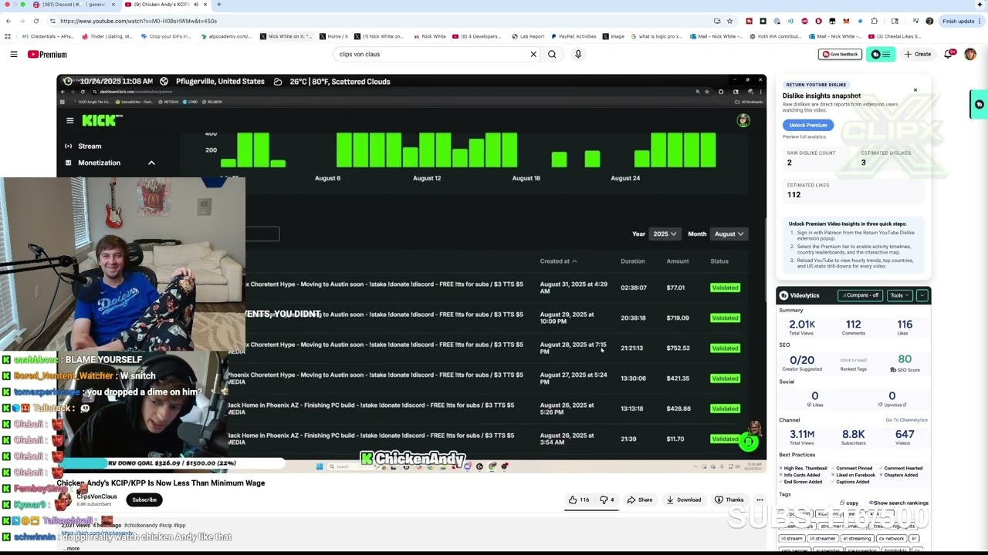The image size is (988, 555).
Task: Click the $752.52 amount cell
Action: [678, 348]
